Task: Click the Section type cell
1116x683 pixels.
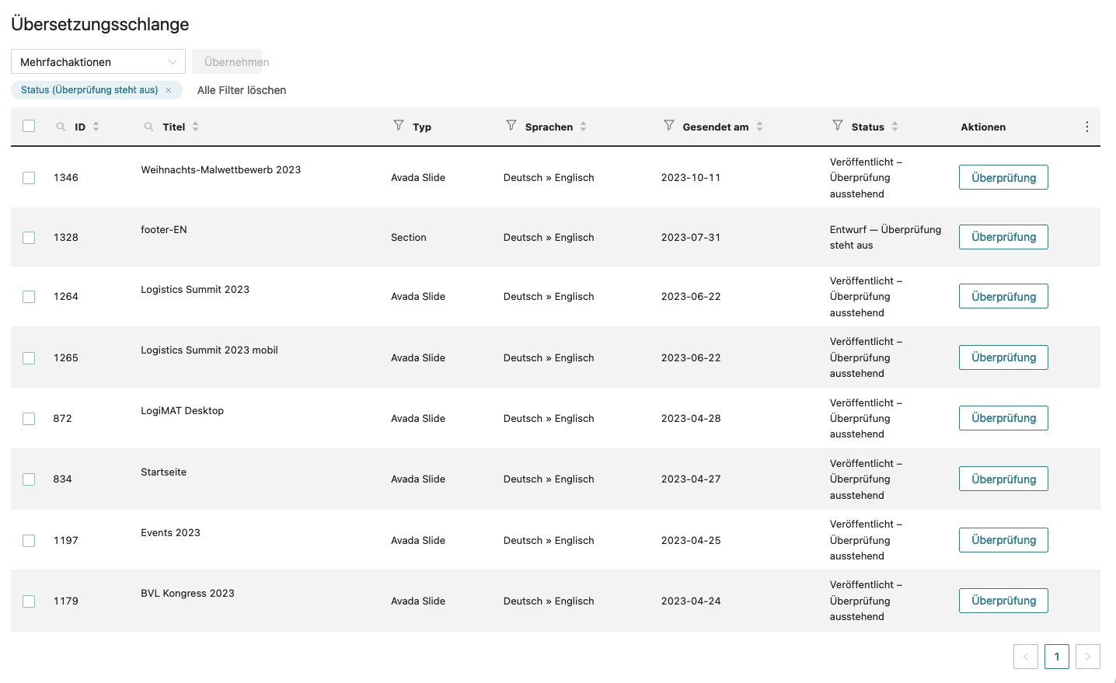Action: tap(409, 237)
